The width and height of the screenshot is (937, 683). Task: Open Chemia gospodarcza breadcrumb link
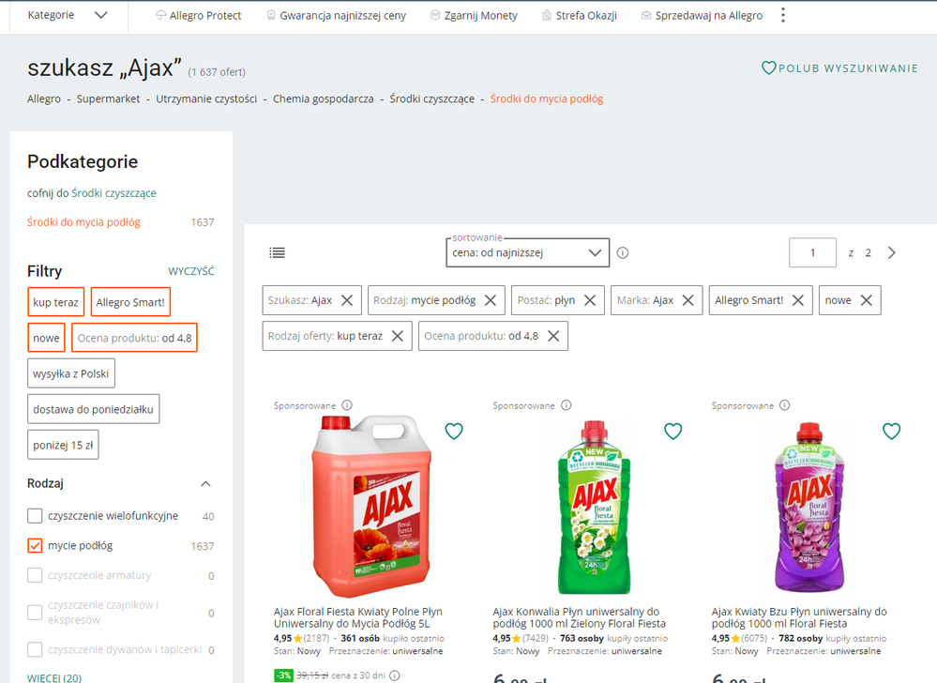(324, 99)
